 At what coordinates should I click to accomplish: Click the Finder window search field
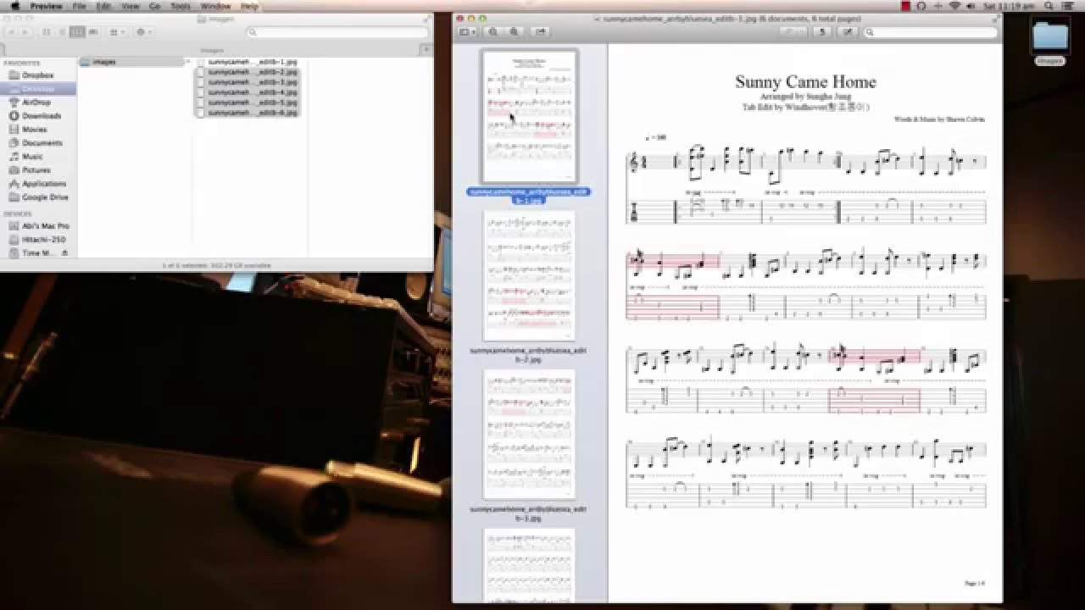tap(336, 32)
